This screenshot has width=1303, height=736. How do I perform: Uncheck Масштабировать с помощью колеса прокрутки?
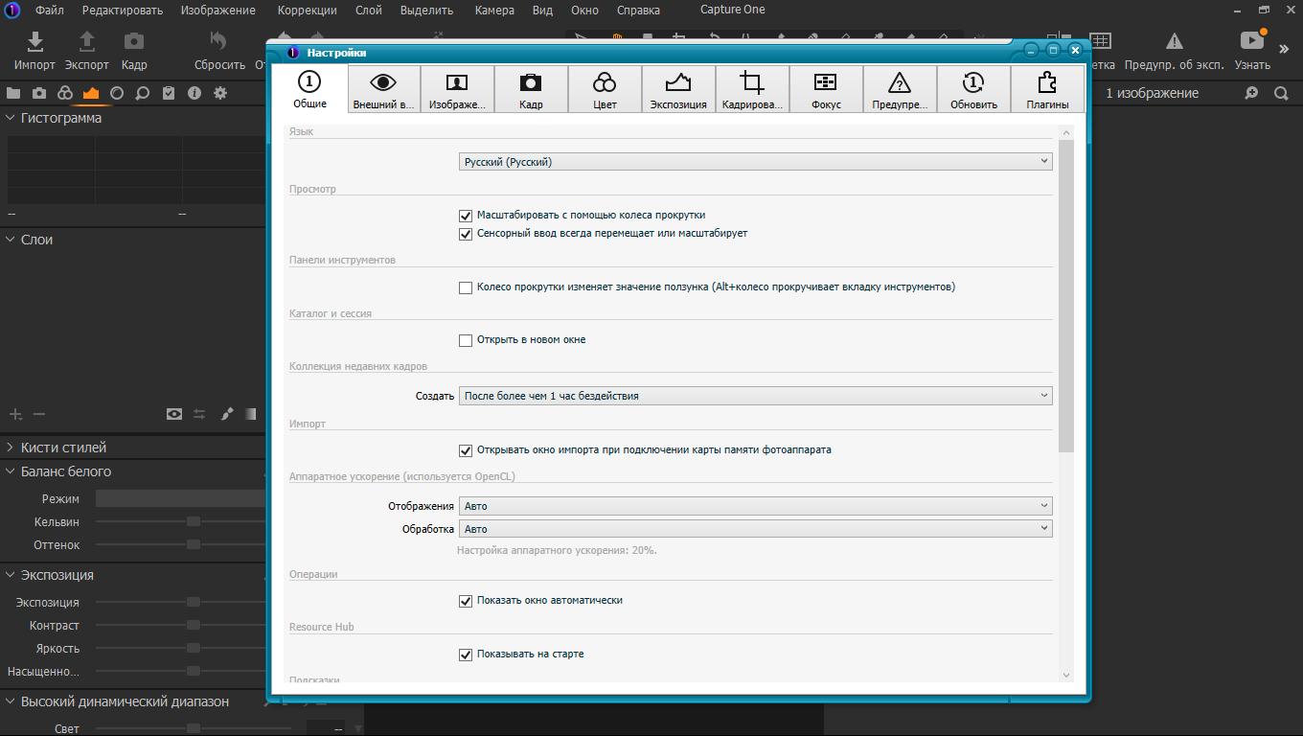tap(466, 216)
